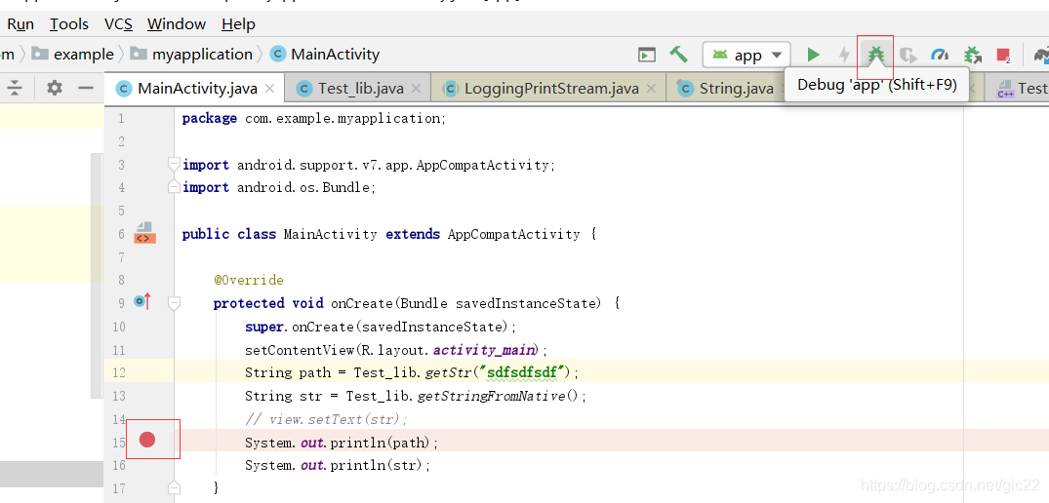Click AppCompatActivity in the class declaration

(513, 235)
